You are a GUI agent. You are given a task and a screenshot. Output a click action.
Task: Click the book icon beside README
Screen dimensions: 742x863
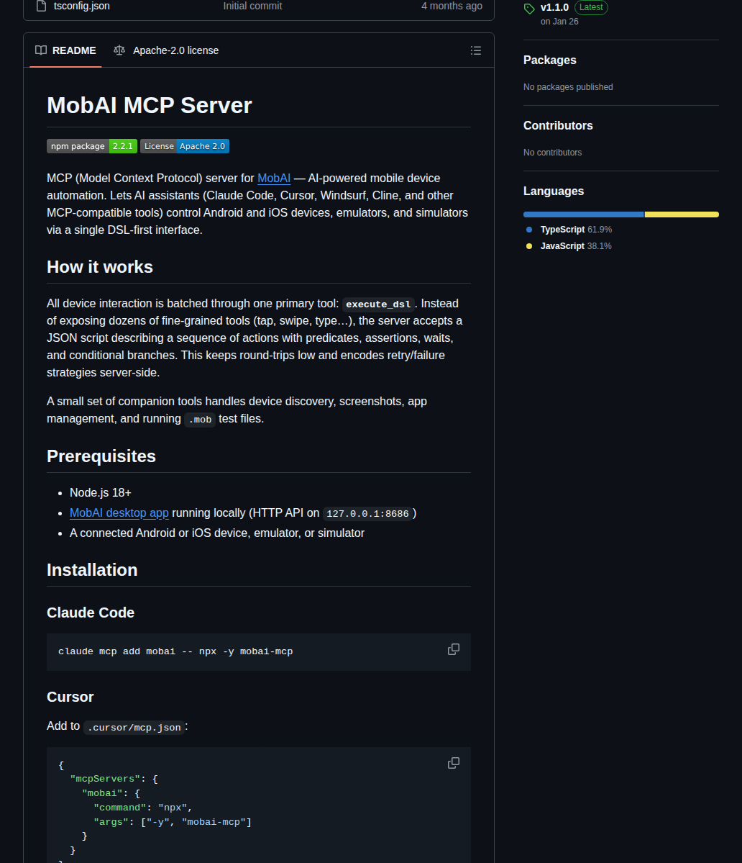pos(41,50)
